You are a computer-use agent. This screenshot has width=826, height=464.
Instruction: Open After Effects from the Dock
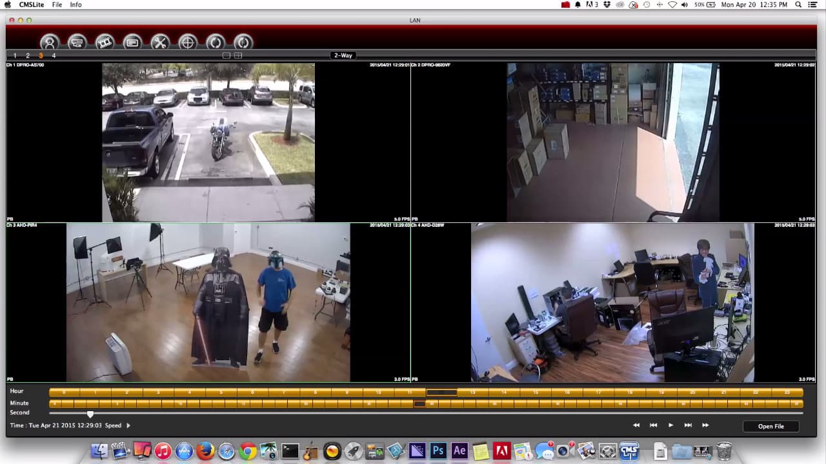[x=460, y=451]
